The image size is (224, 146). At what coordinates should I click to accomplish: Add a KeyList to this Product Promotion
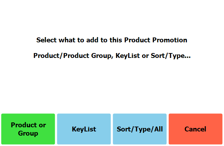(84, 129)
